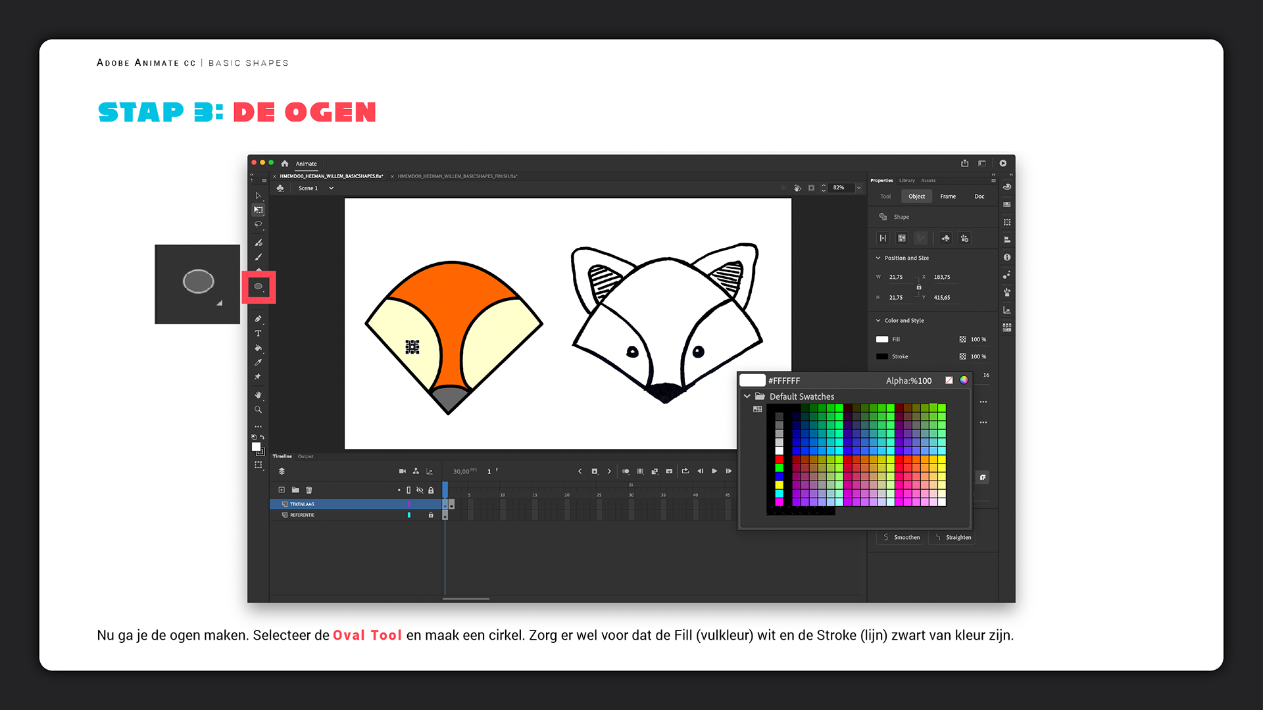Screen dimensions: 1263x710
Task: Delete layer with the trash icon
Action: 309,490
